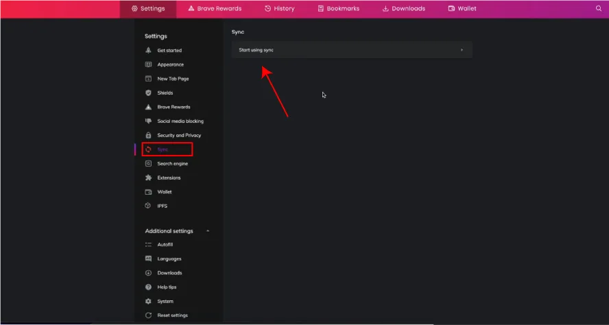The height and width of the screenshot is (325, 609).
Task: Click the thumbs-down Social media blocking icon
Action: pyautogui.click(x=148, y=121)
